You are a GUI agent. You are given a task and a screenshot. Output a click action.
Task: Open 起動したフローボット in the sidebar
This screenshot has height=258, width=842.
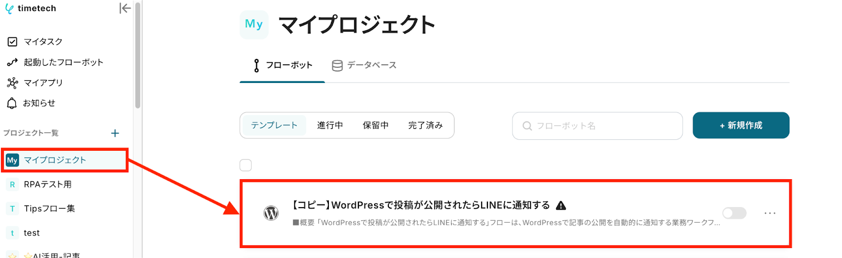63,62
